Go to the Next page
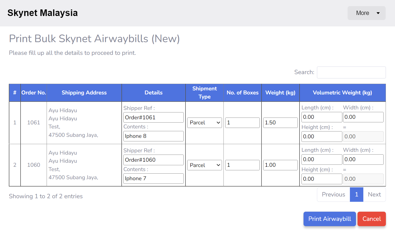 click(x=374, y=195)
